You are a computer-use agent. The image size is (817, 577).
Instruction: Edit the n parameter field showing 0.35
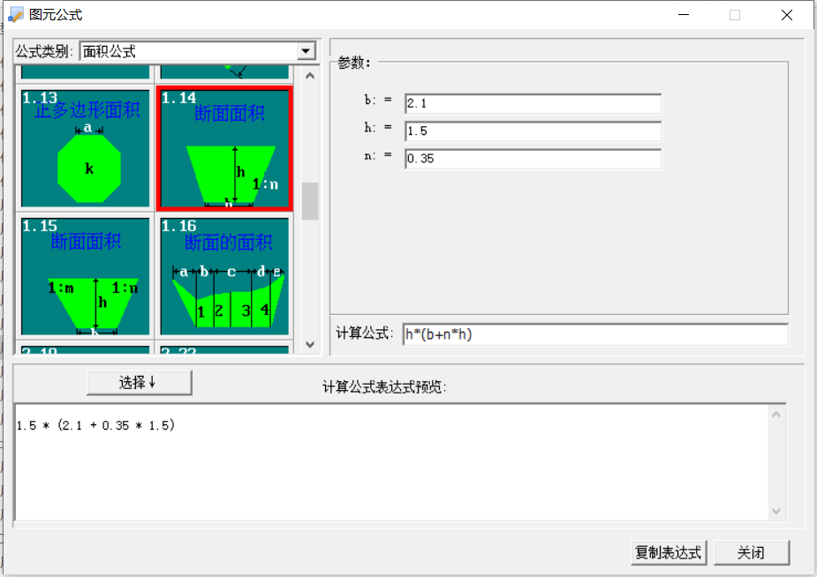533,159
